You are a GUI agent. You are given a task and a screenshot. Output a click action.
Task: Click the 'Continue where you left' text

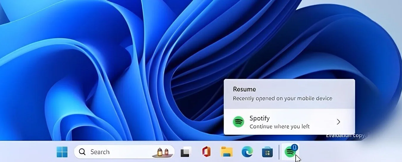click(x=279, y=127)
